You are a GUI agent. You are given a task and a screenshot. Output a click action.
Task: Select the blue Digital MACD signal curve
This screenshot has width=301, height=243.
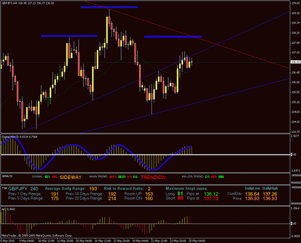click(96, 153)
